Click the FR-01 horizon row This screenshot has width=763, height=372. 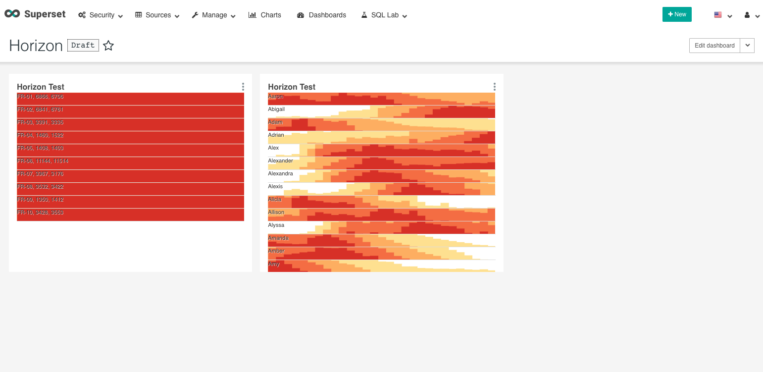click(x=130, y=99)
